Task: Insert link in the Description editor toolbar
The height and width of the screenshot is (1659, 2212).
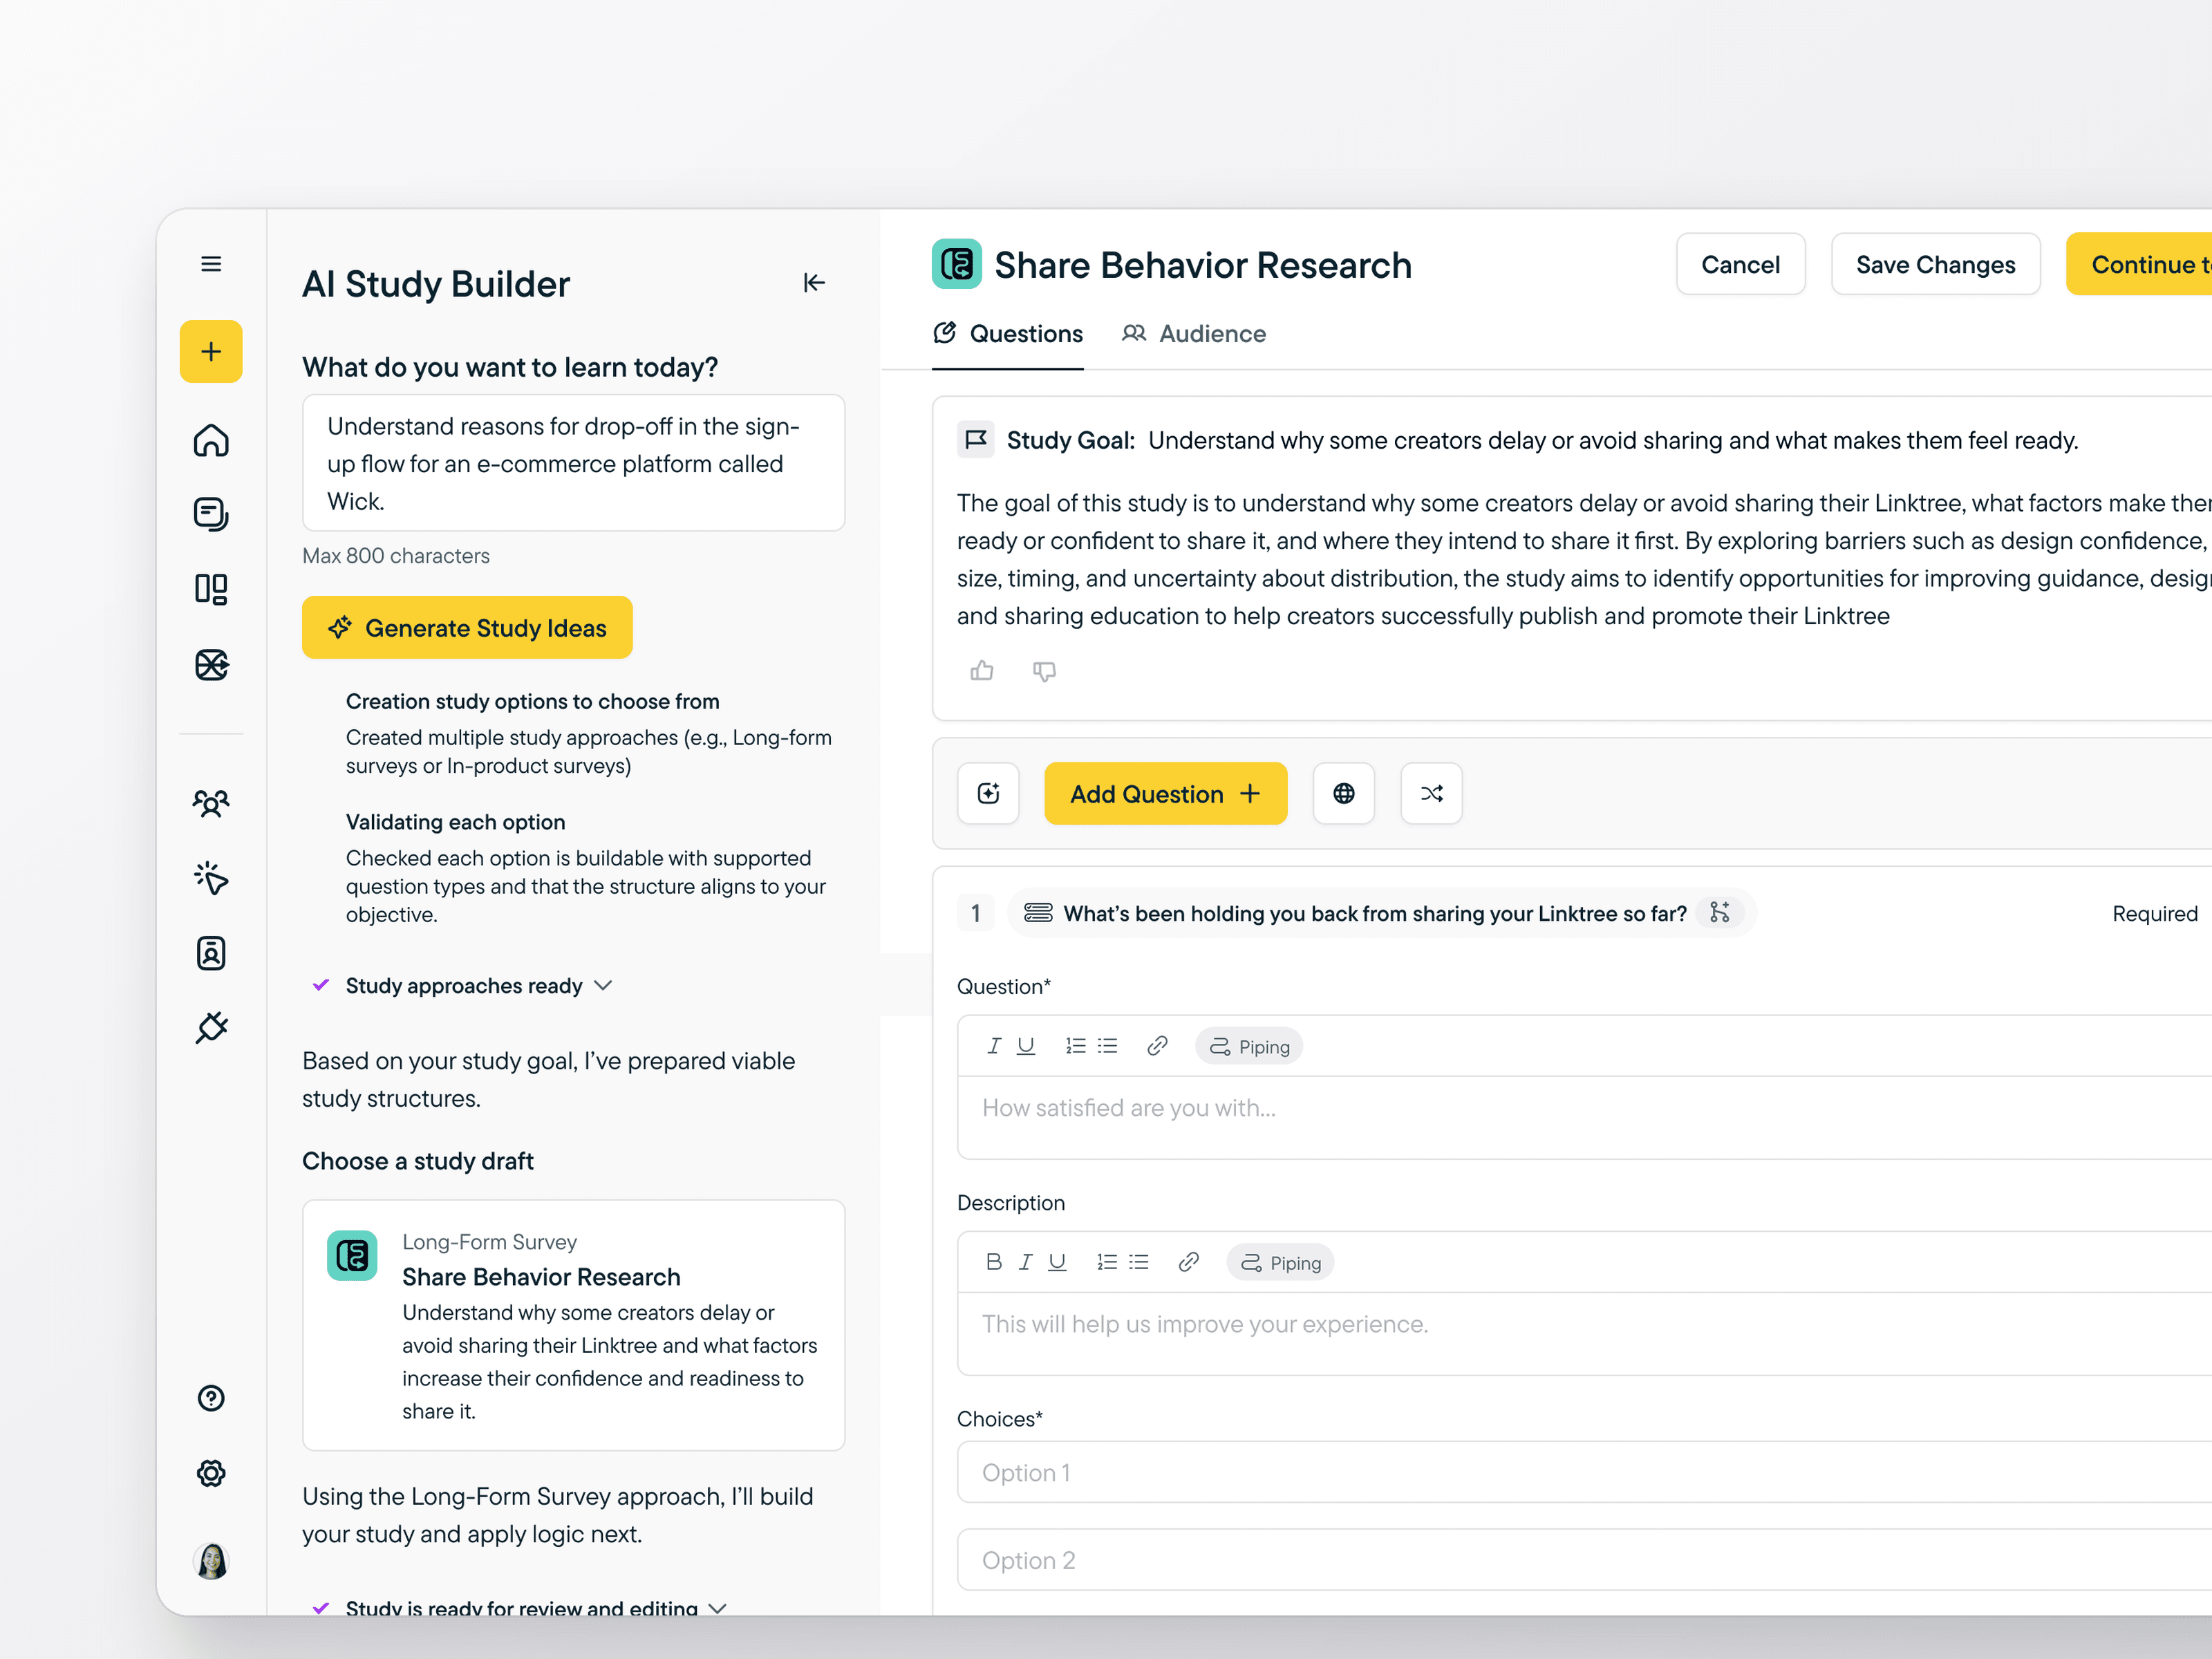Action: coord(1188,1262)
